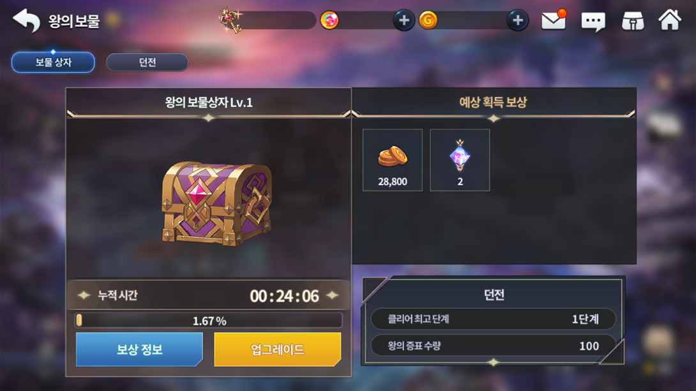This screenshot has height=391, width=696.
Task: Switch to the 보물 상자 tab
Action: click(53, 62)
